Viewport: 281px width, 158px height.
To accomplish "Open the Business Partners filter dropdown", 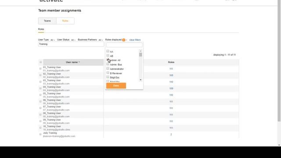I will [x=101, y=40].
